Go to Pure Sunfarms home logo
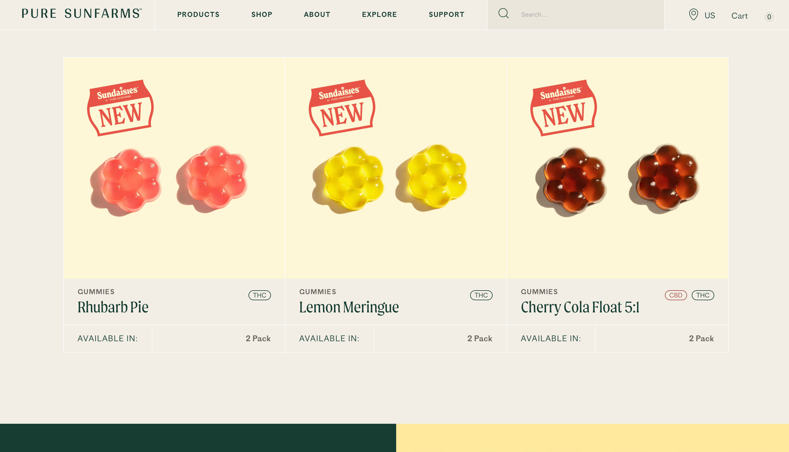789x452 pixels. (82, 14)
